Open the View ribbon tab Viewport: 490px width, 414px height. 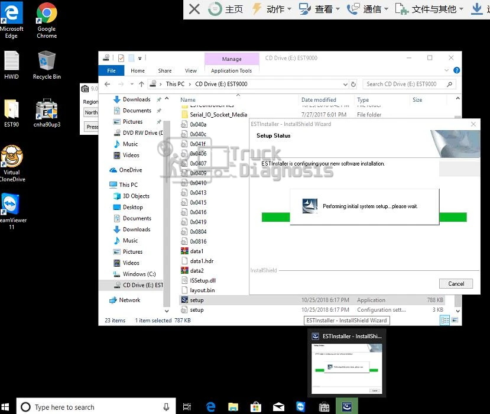[x=191, y=70]
